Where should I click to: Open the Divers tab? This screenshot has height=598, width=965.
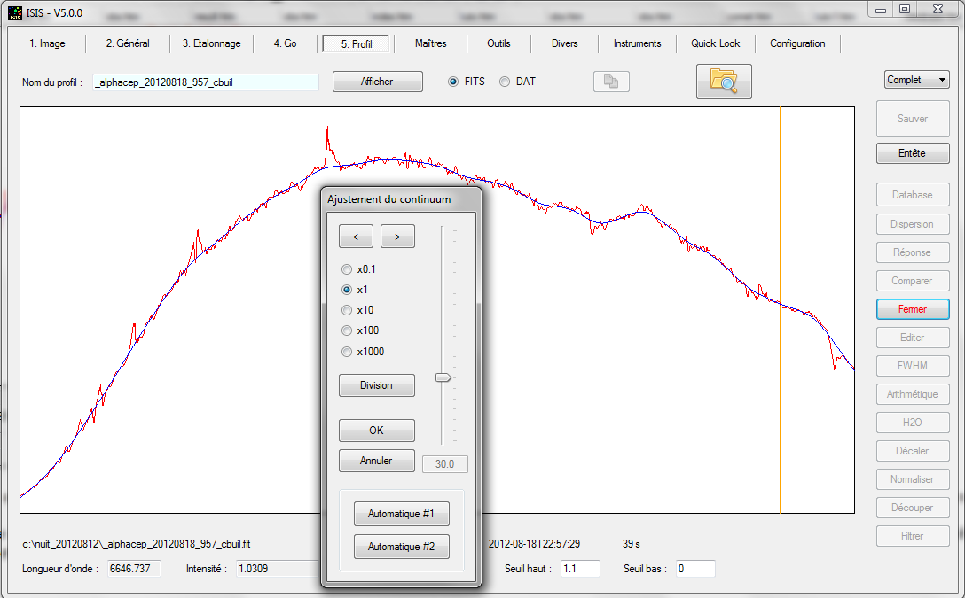pos(564,43)
